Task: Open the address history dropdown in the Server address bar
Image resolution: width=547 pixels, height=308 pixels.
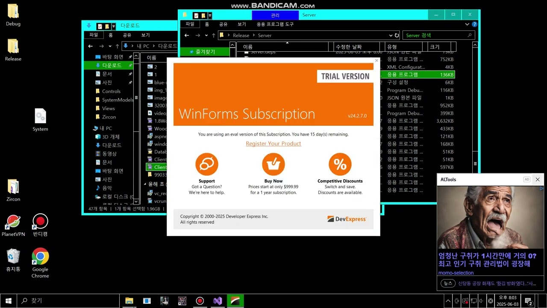Action: [x=391, y=36]
